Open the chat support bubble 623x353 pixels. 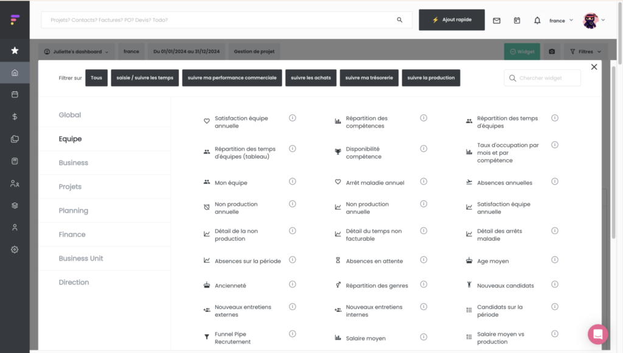(597, 334)
